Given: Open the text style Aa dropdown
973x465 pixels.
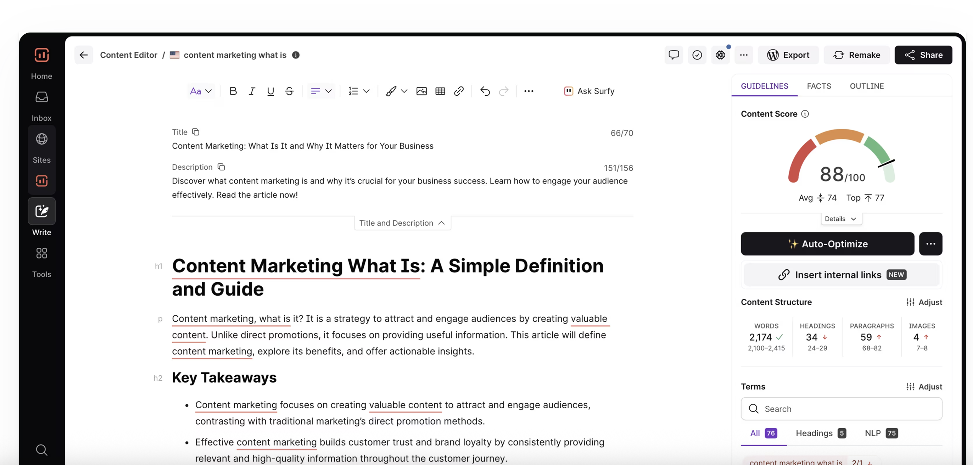Looking at the screenshot, I should pyautogui.click(x=201, y=91).
